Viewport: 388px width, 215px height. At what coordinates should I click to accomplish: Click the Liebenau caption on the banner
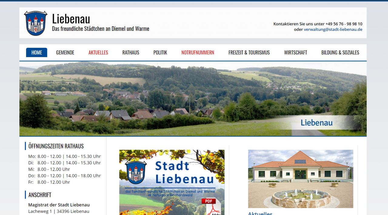point(316,122)
